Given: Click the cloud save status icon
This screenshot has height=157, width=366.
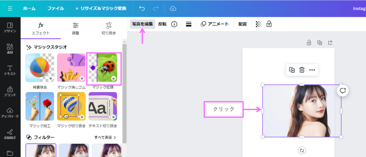Looking at the screenshot, I should [173, 8].
